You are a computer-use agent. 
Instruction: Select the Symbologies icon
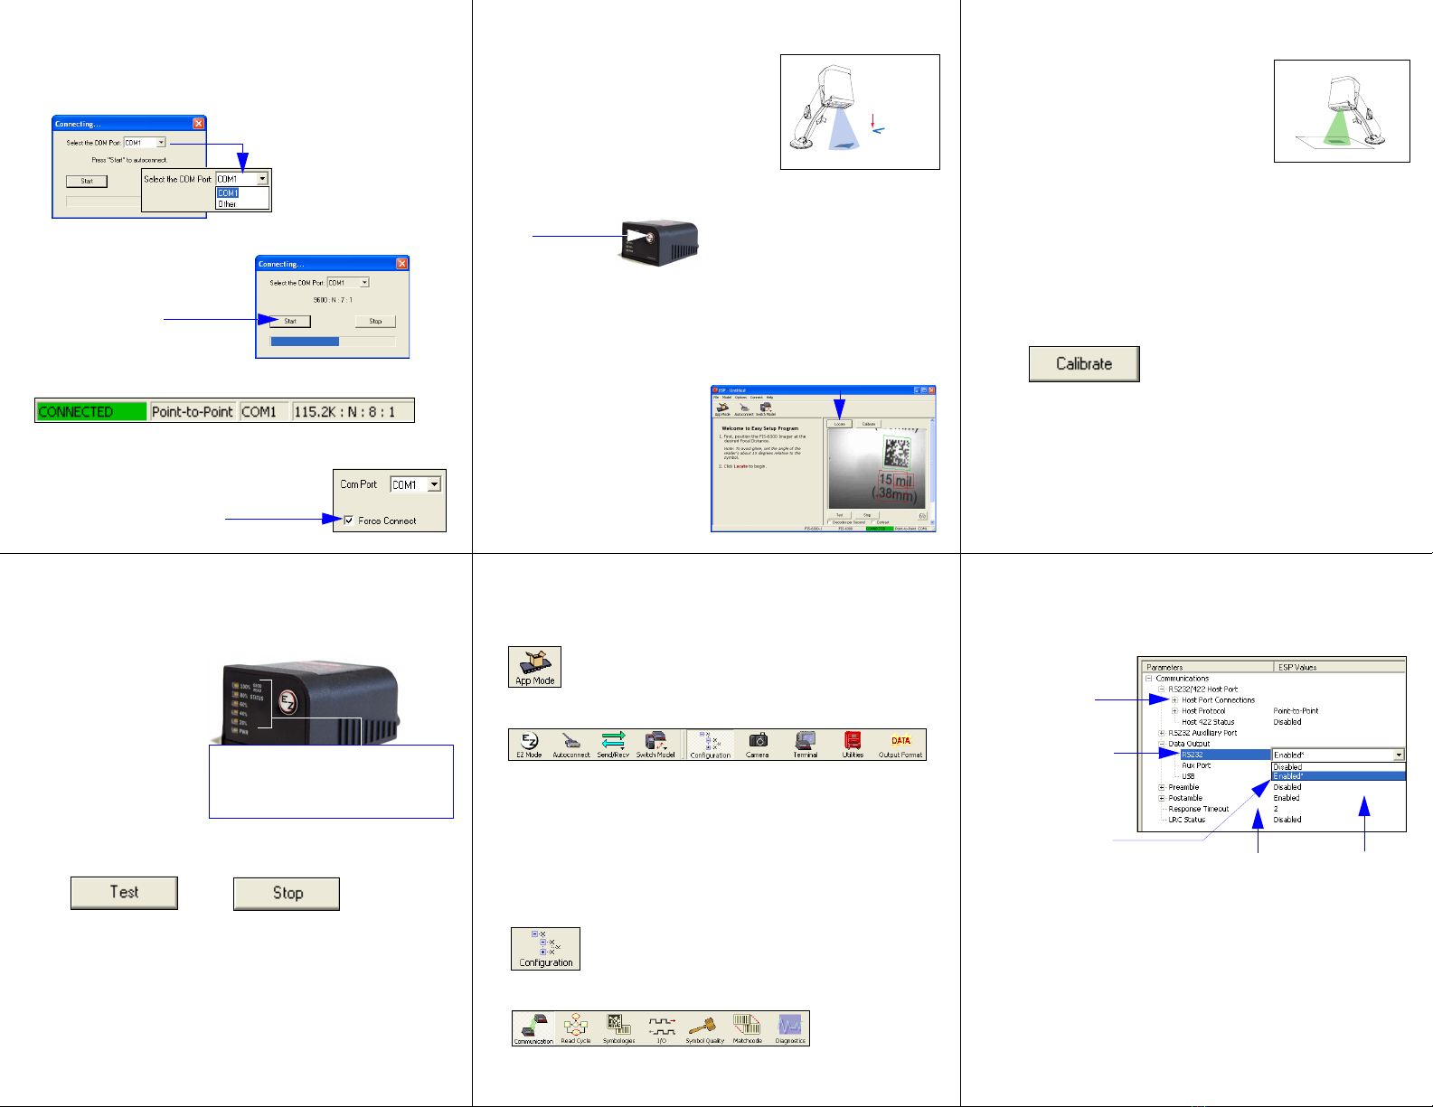(x=618, y=1028)
